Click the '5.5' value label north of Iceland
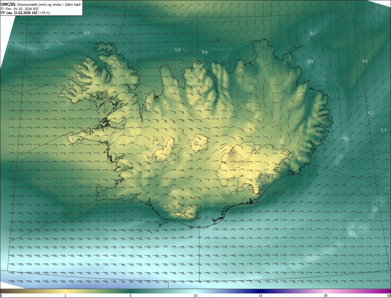The height and width of the screenshot is (298, 391). pos(177,50)
